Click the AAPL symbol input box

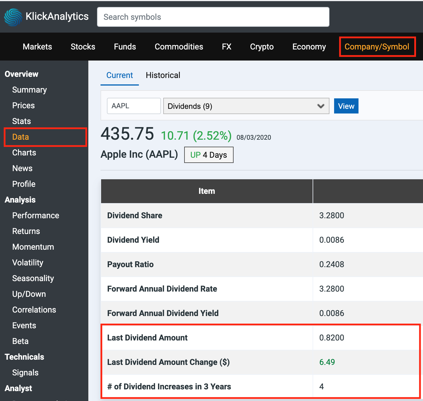[x=134, y=106]
